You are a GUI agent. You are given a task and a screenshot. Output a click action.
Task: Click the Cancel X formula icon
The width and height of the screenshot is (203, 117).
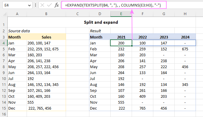click(42, 5)
